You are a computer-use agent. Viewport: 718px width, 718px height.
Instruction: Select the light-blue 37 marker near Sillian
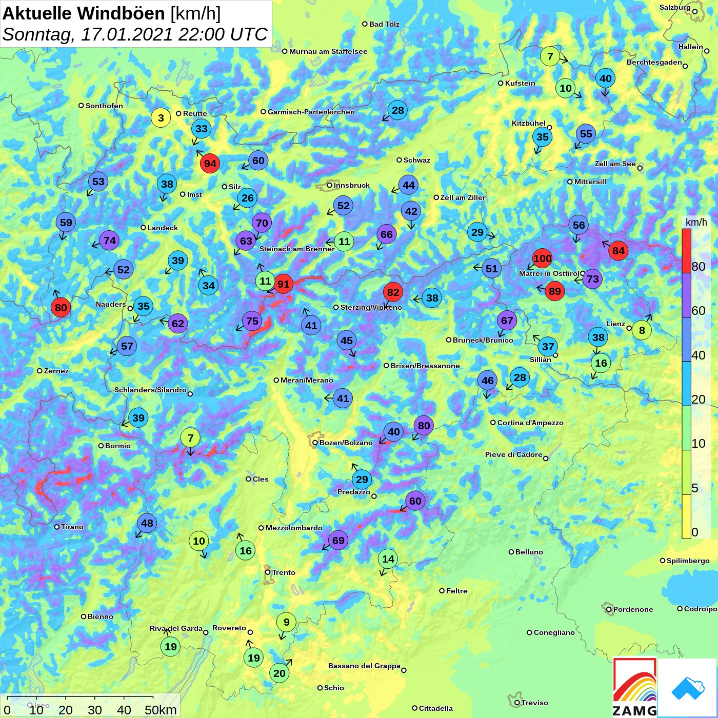(548, 347)
